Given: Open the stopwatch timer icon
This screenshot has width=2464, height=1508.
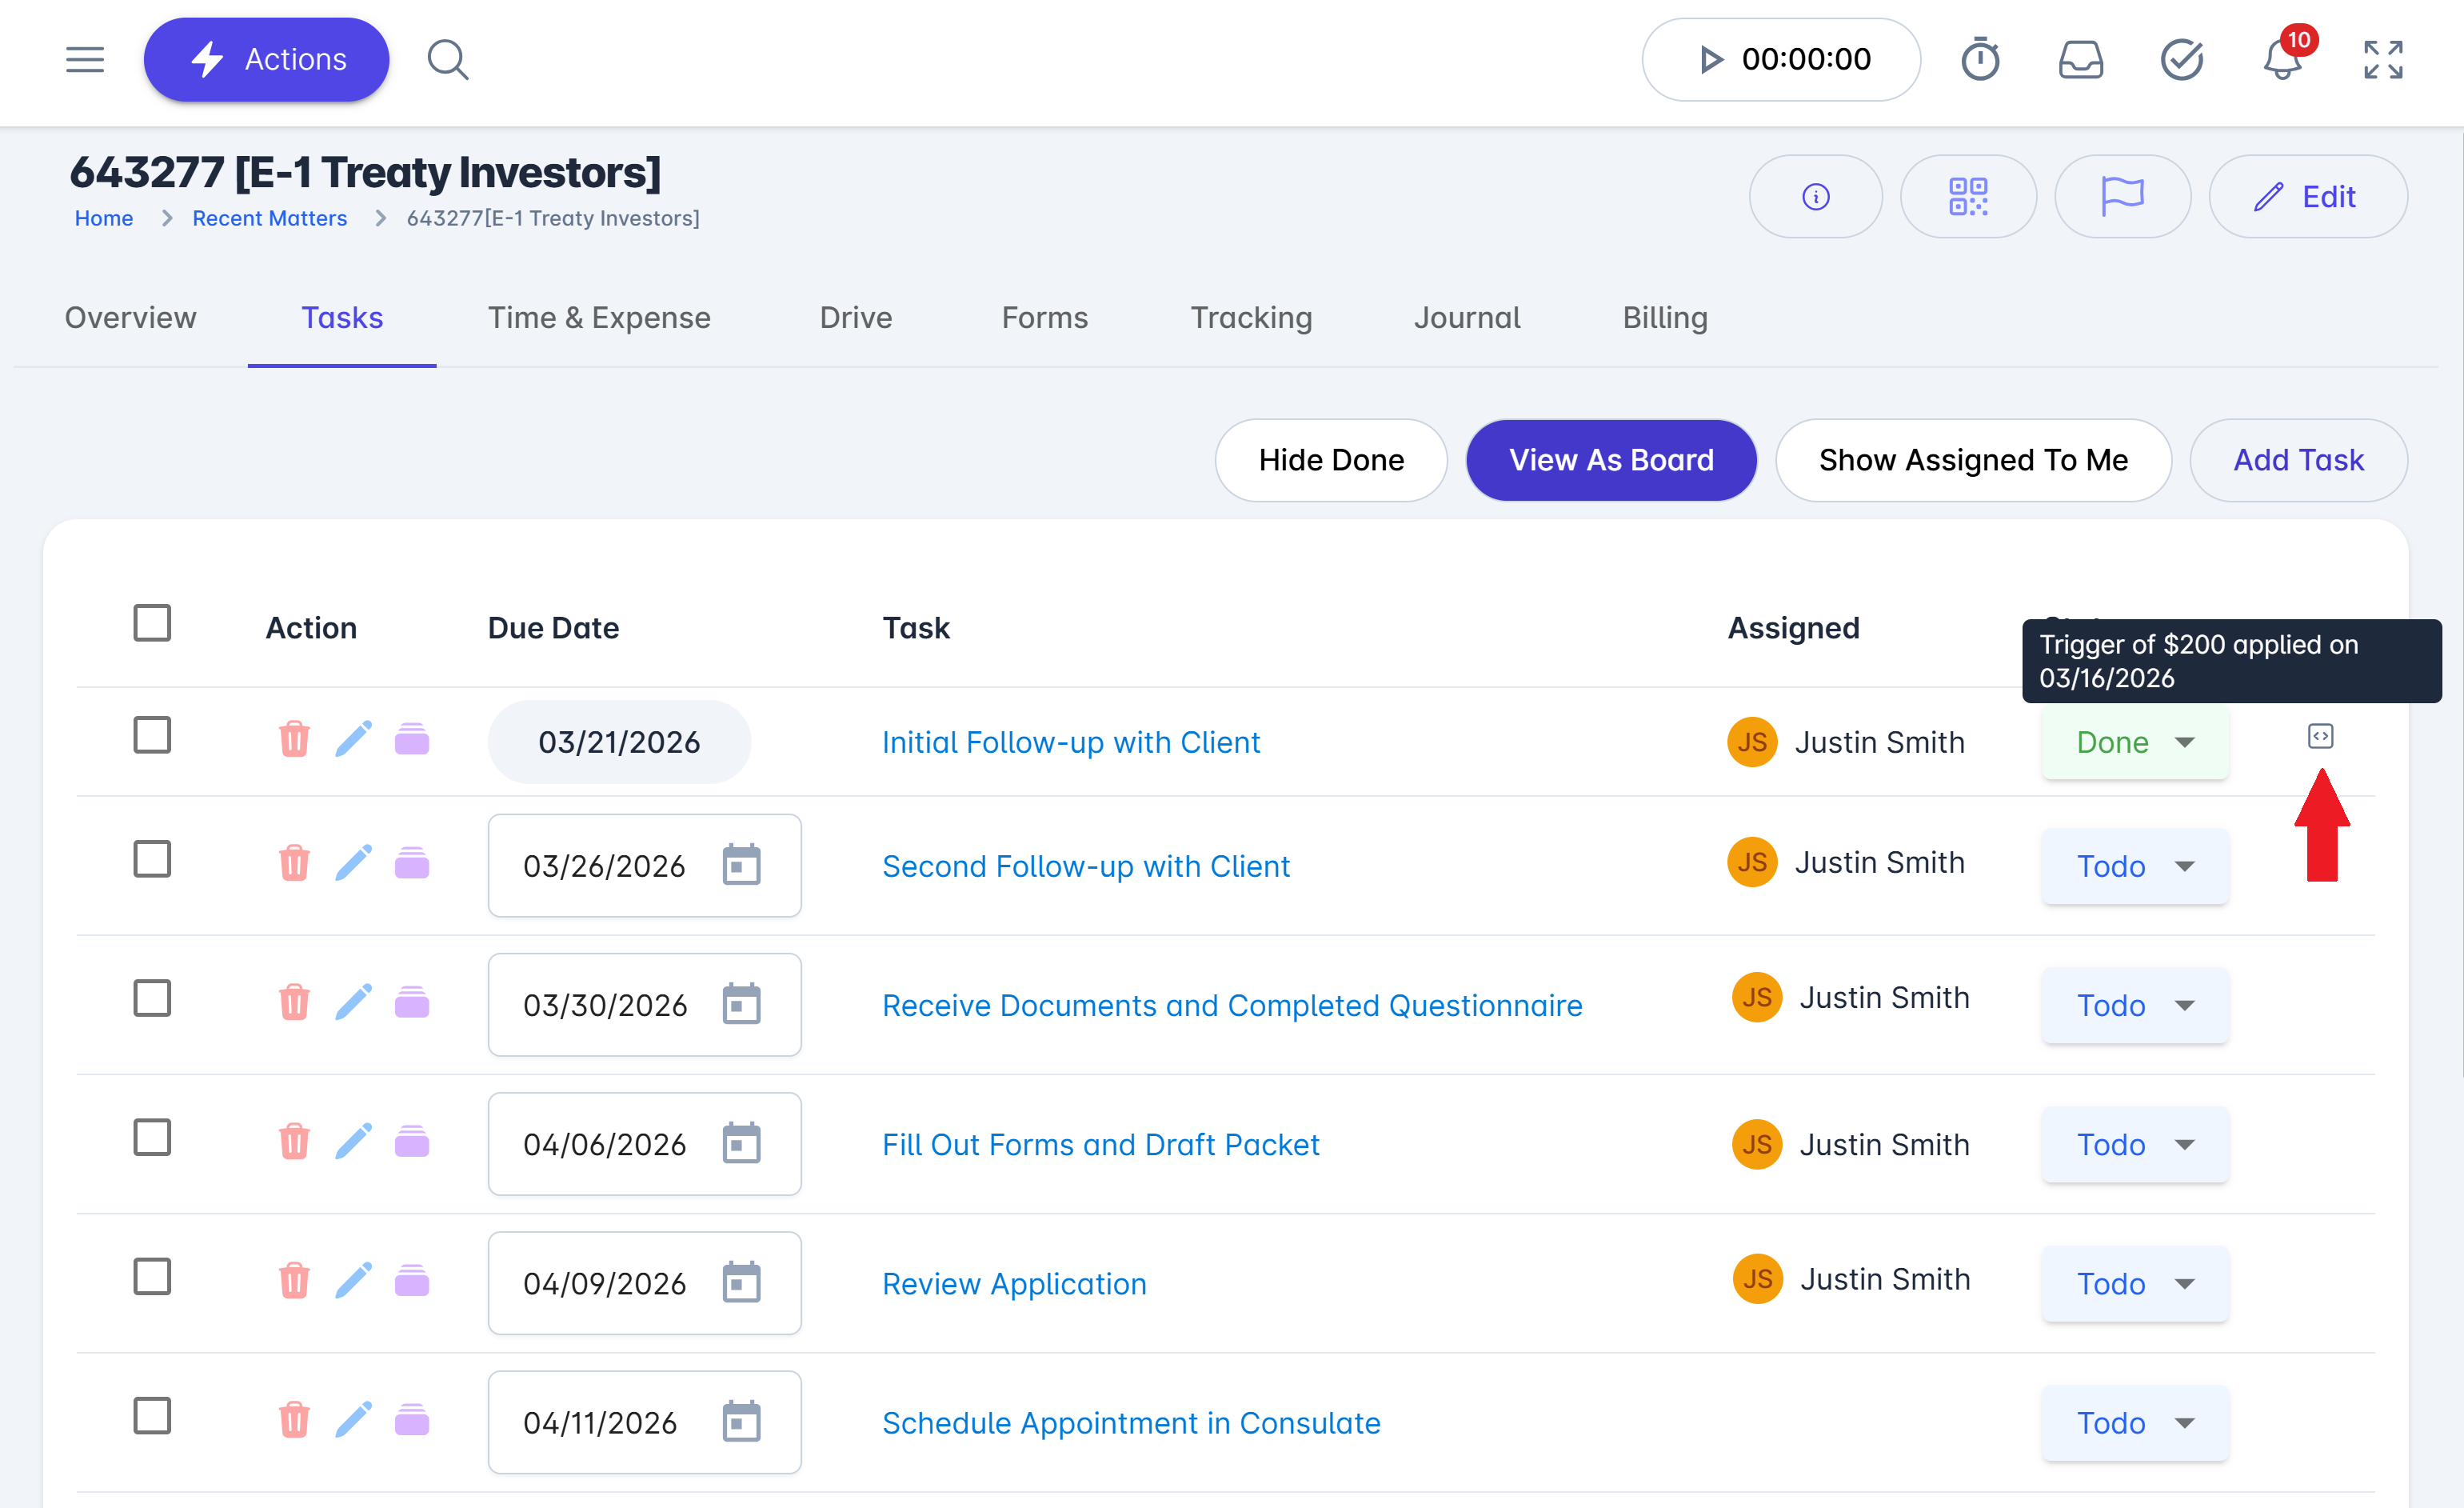Looking at the screenshot, I should (1979, 60).
